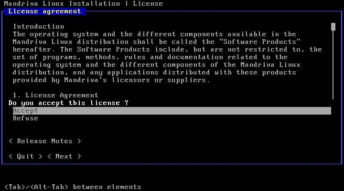Viewport: 344px width, 191px height.
Task: Click the Next button
Action: [64, 156]
